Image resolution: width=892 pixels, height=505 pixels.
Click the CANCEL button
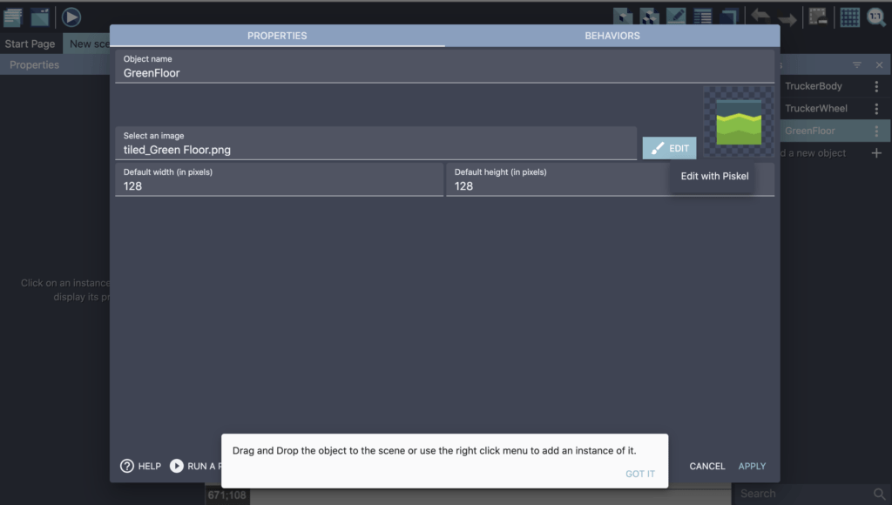[x=707, y=467]
